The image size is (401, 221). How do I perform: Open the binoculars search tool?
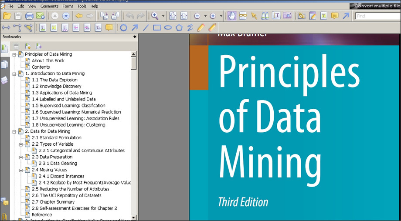tap(265, 16)
